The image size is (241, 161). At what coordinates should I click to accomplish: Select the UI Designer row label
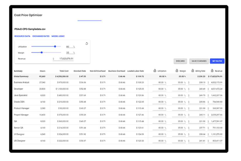(x=19, y=134)
